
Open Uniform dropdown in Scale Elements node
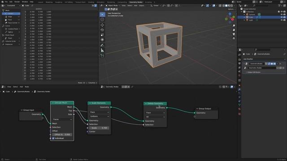pos(100,116)
